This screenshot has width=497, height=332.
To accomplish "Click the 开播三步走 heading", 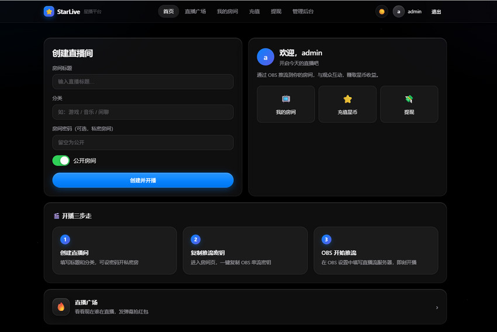I will (77, 216).
